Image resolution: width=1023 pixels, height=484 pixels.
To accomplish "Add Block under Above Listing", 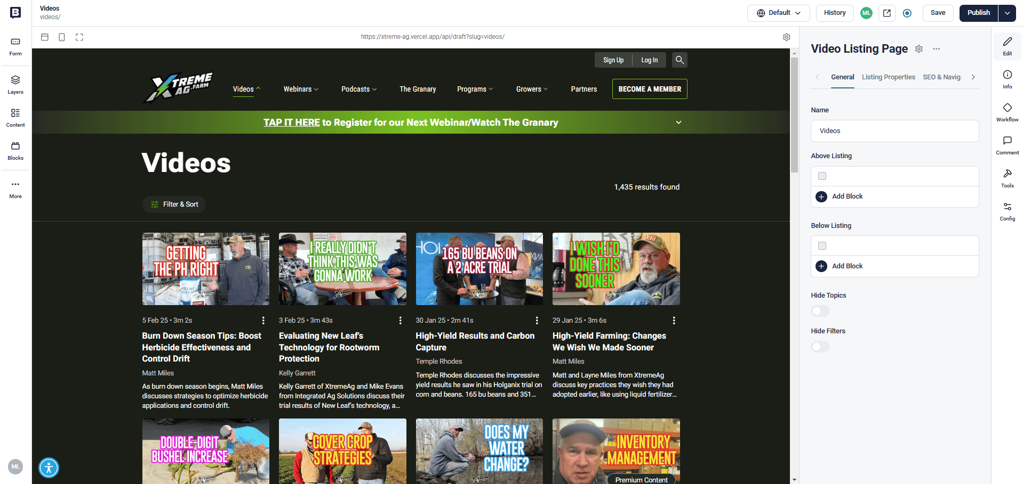I will point(840,196).
